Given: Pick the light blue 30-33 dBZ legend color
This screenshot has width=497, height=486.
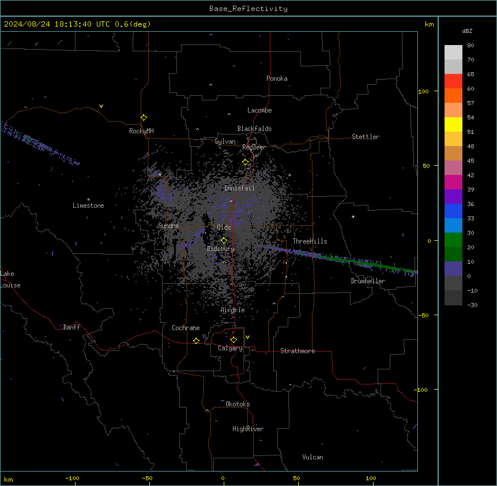Looking at the screenshot, I should [x=453, y=226].
